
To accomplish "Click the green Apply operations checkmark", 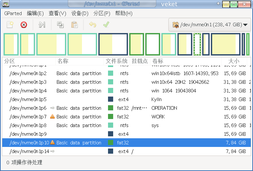I will (106, 25).
